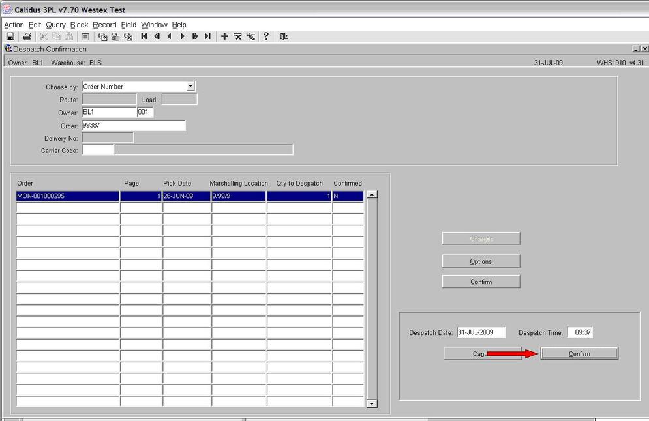Click pick date cell 26-JUN-09
The width and height of the screenshot is (649, 421).
pyautogui.click(x=187, y=196)
